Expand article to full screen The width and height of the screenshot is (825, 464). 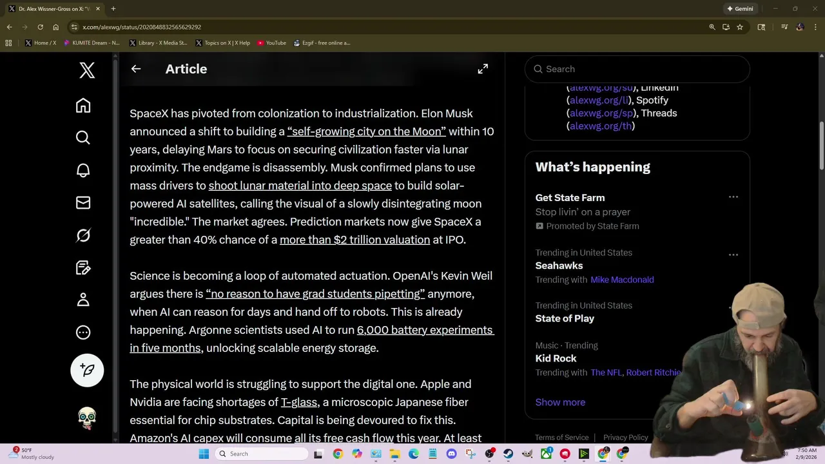[483, 69]
